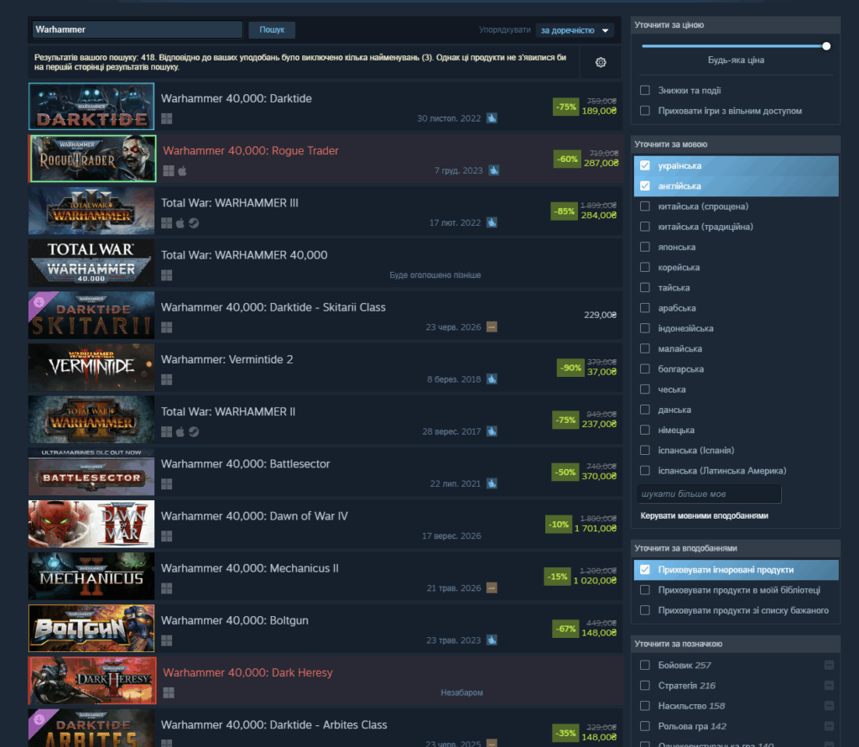This screenshot has height=747, width=859.
Task: Click inside the Warhammer search field
Action: [x=137, y=29]
